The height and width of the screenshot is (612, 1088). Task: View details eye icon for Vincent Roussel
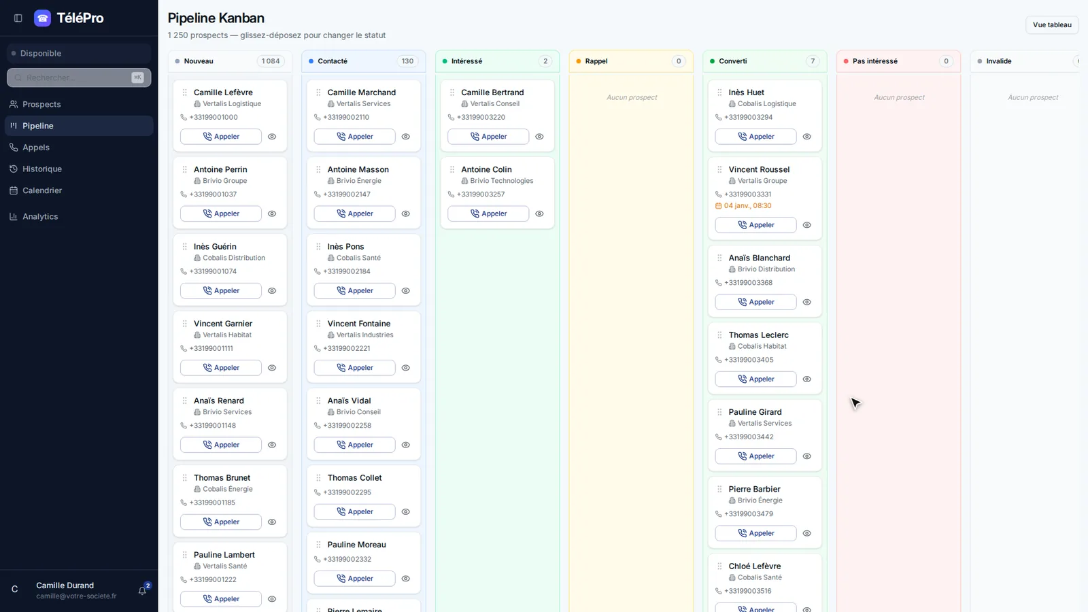[807, 225]
